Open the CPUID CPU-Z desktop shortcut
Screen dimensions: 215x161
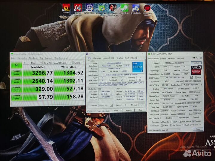click(89, 9)
